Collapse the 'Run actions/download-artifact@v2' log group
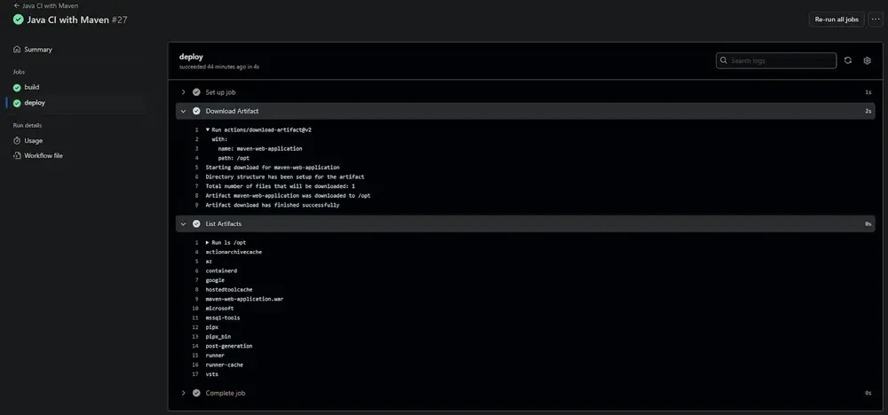The height and width of the screenshot is (415, 888). [x=208, y=129]
